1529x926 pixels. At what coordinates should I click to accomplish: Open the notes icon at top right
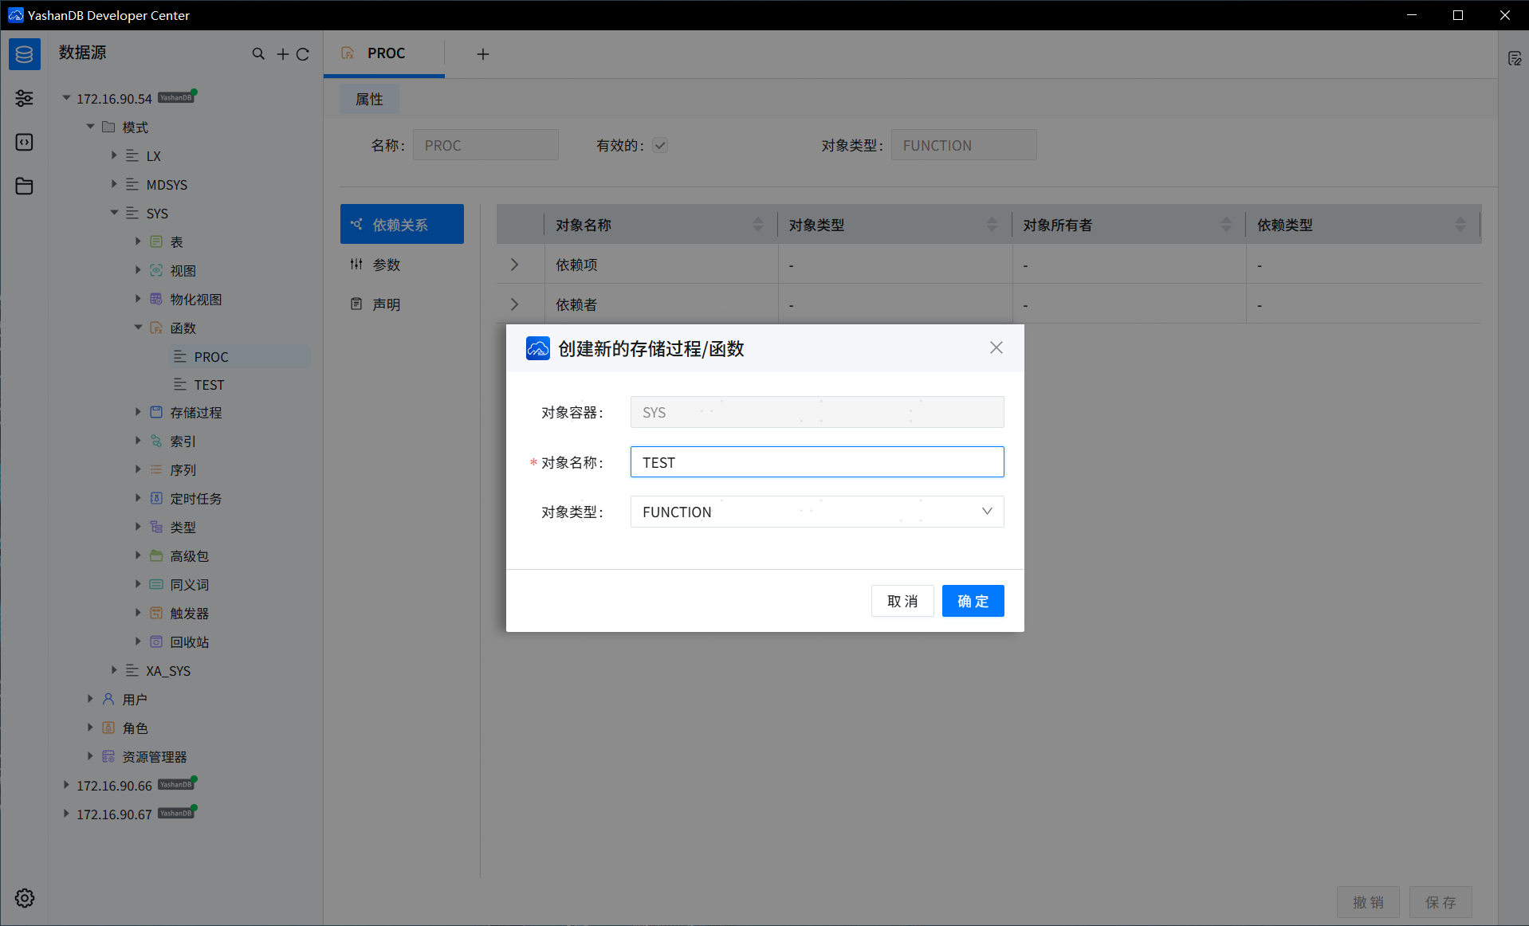click(1515, 58)
